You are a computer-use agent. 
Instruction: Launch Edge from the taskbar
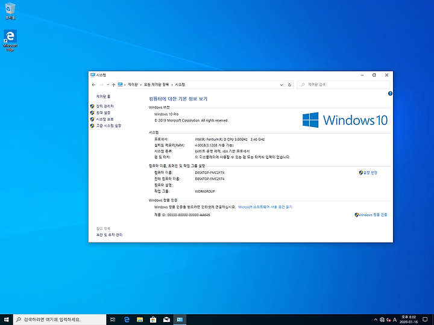(127, 320)
